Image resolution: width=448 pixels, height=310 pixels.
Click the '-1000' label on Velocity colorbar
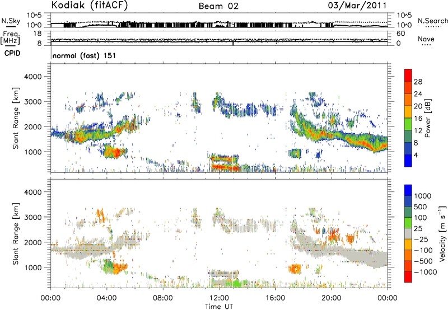(426, 272)
